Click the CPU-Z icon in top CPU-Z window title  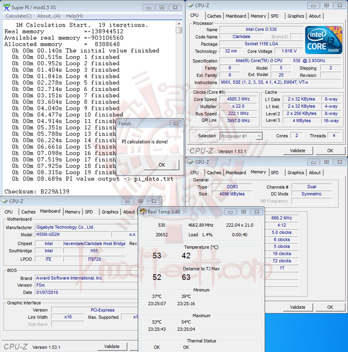click(190, 5)
